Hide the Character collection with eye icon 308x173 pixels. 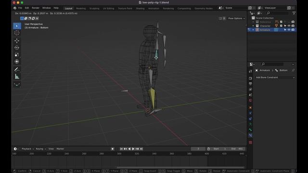(x=289, y=26)
